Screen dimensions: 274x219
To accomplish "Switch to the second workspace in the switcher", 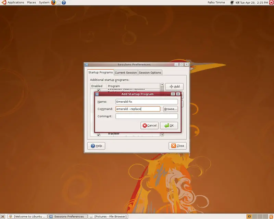I will [x=254, y=217].
